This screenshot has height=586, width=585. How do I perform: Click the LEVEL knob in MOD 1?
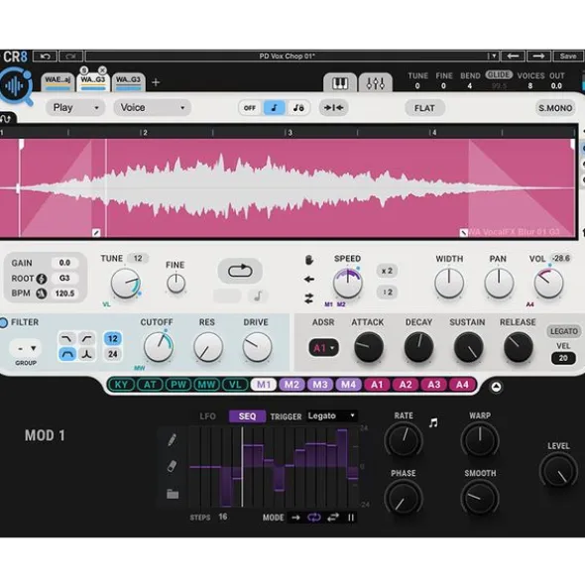[x=559, y=471]
